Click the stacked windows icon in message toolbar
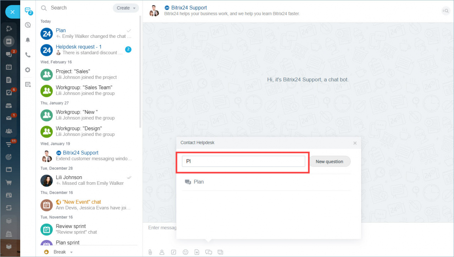This screenshot has width=454, height=257. coord(220,252)
